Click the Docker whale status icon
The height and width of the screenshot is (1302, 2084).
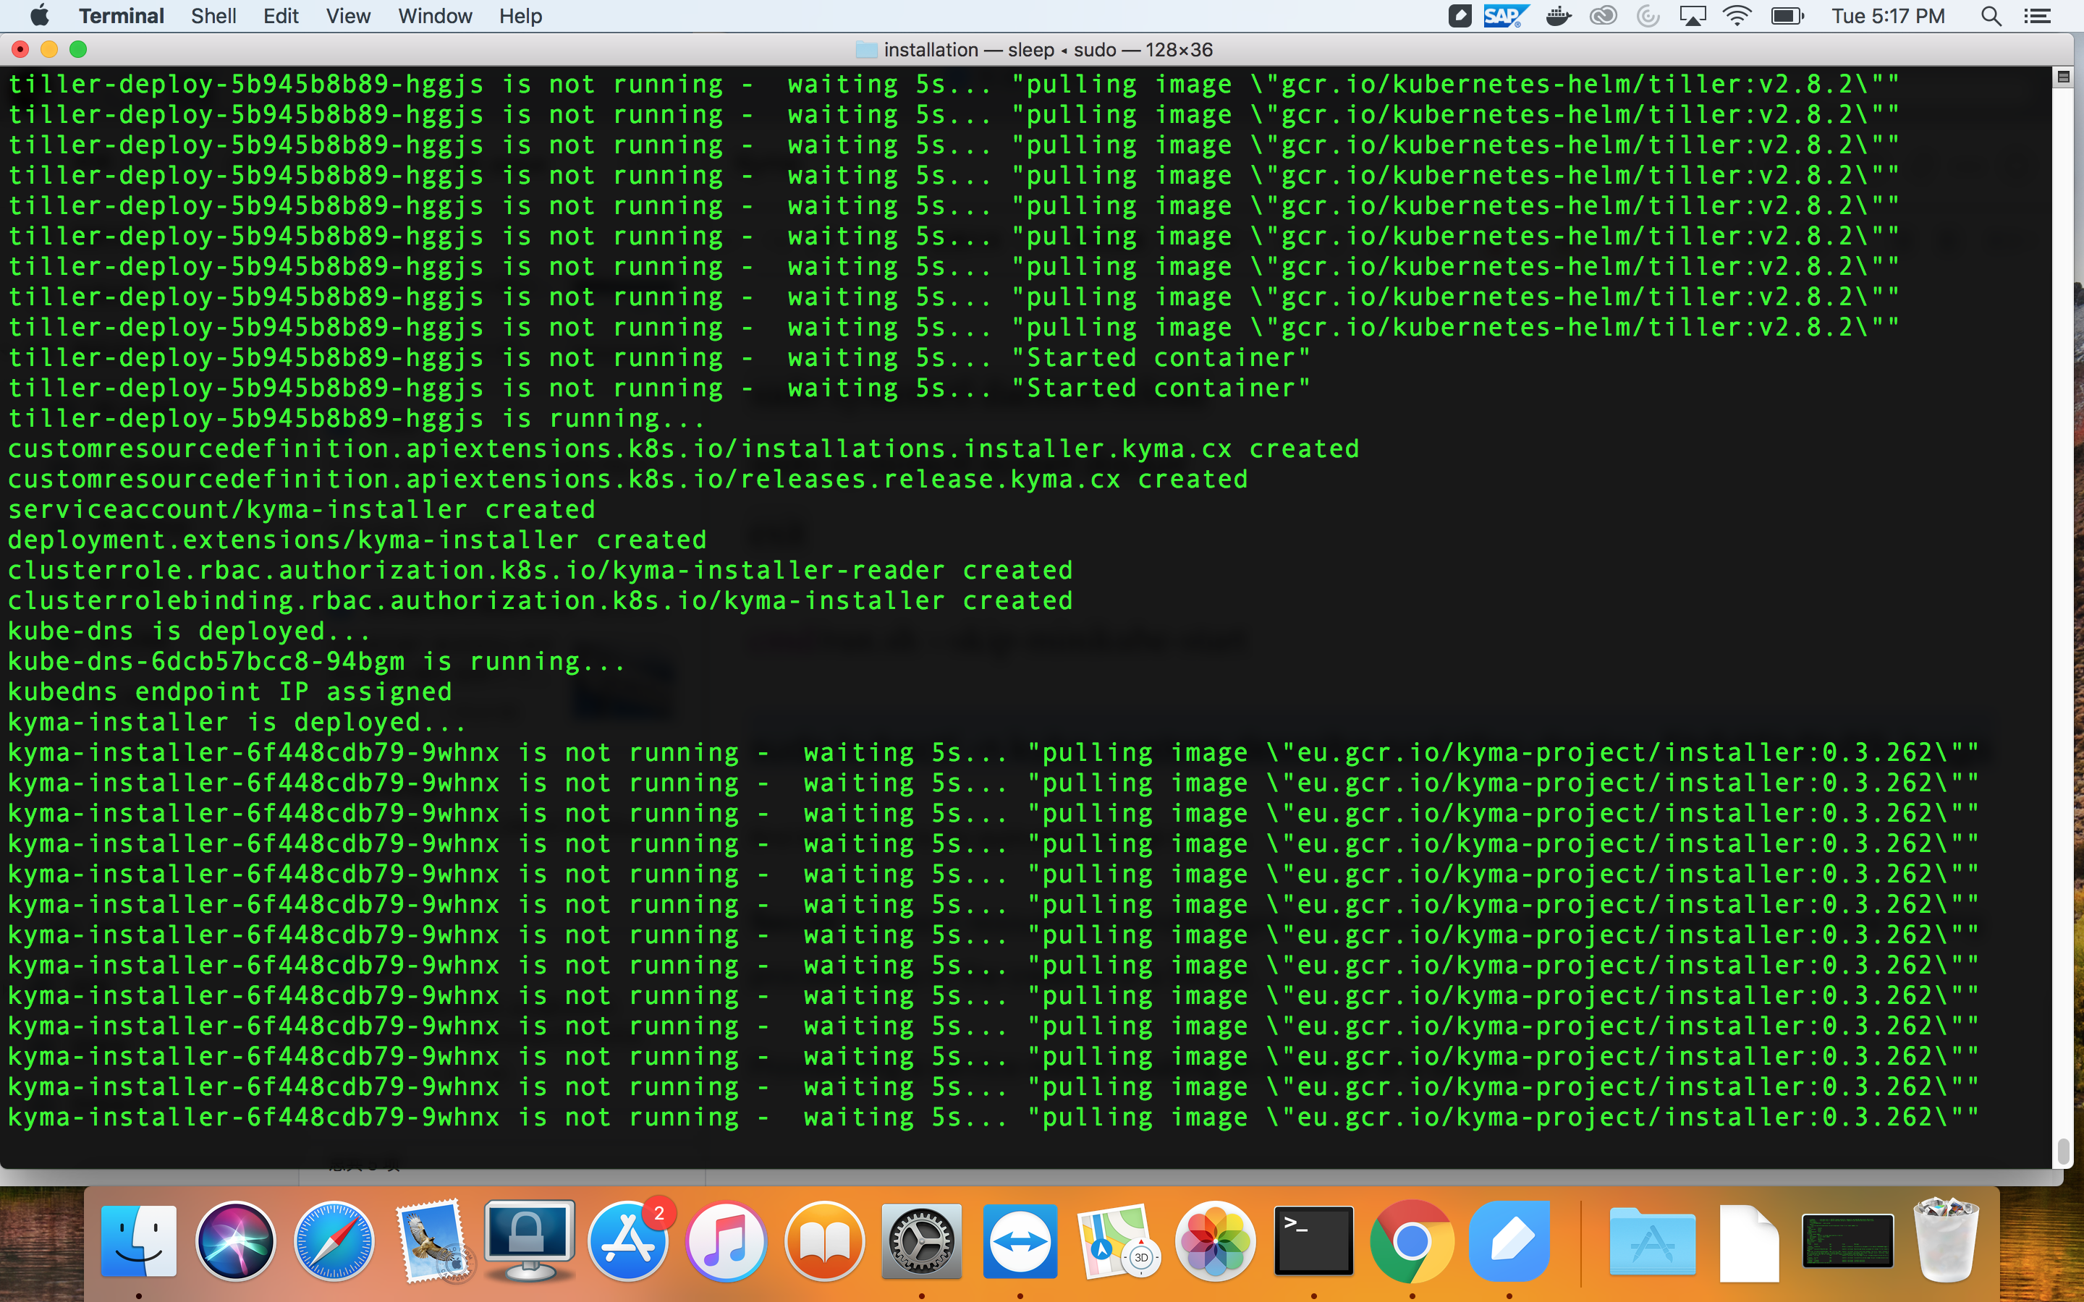[x=1558, y=15]
